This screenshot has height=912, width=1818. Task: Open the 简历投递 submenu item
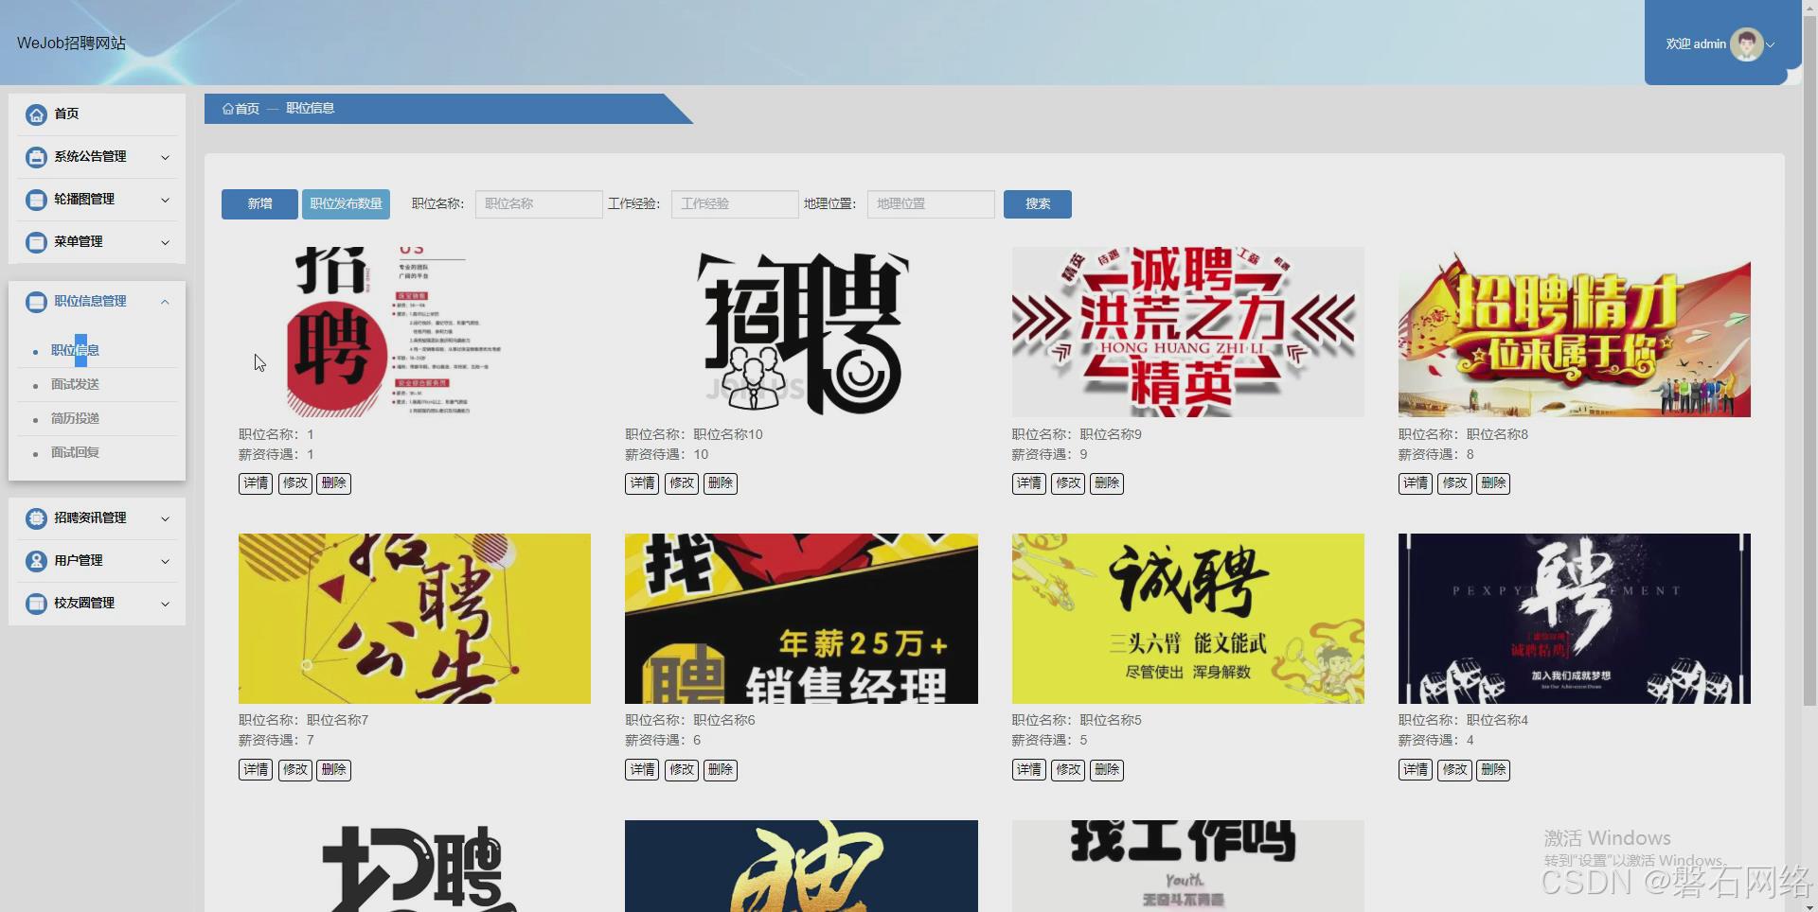(x=76, y=417)
